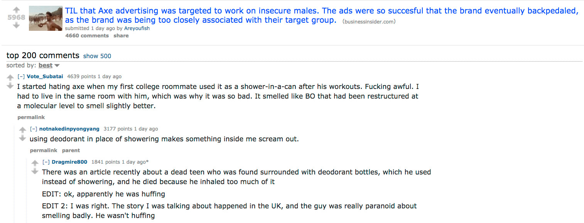Downvote Dragmire800's comment
This screenshot has width=584, height=223.
click(35, 171)
